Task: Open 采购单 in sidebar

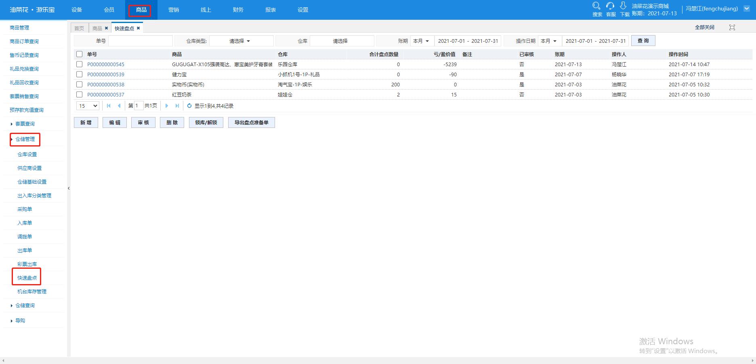Action: (x=25, y=209)
